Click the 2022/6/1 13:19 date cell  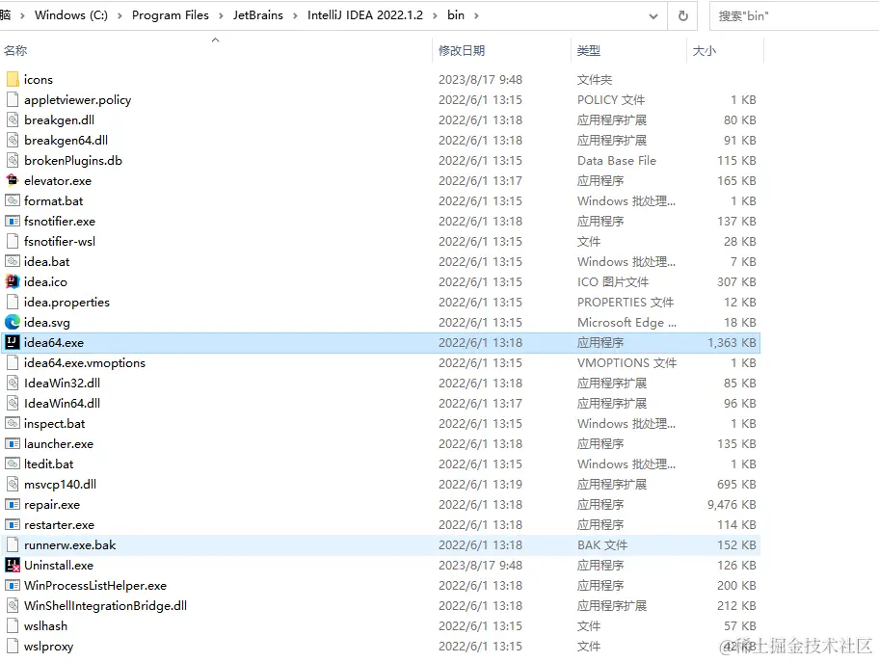(x=480, y=485)
